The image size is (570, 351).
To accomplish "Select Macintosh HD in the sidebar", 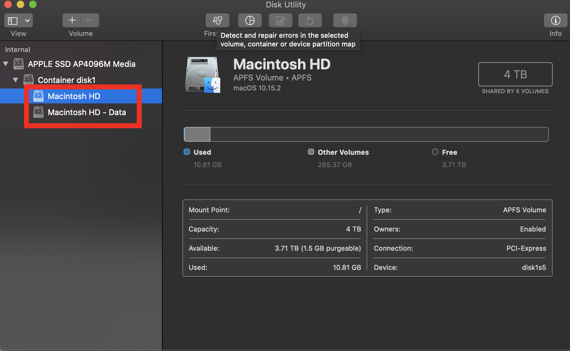I will point(74,96).
